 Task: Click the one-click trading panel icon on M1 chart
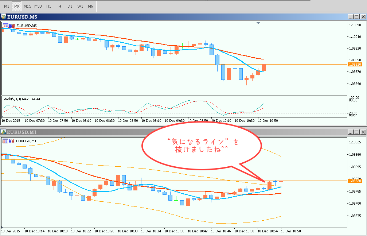point(5,141)
